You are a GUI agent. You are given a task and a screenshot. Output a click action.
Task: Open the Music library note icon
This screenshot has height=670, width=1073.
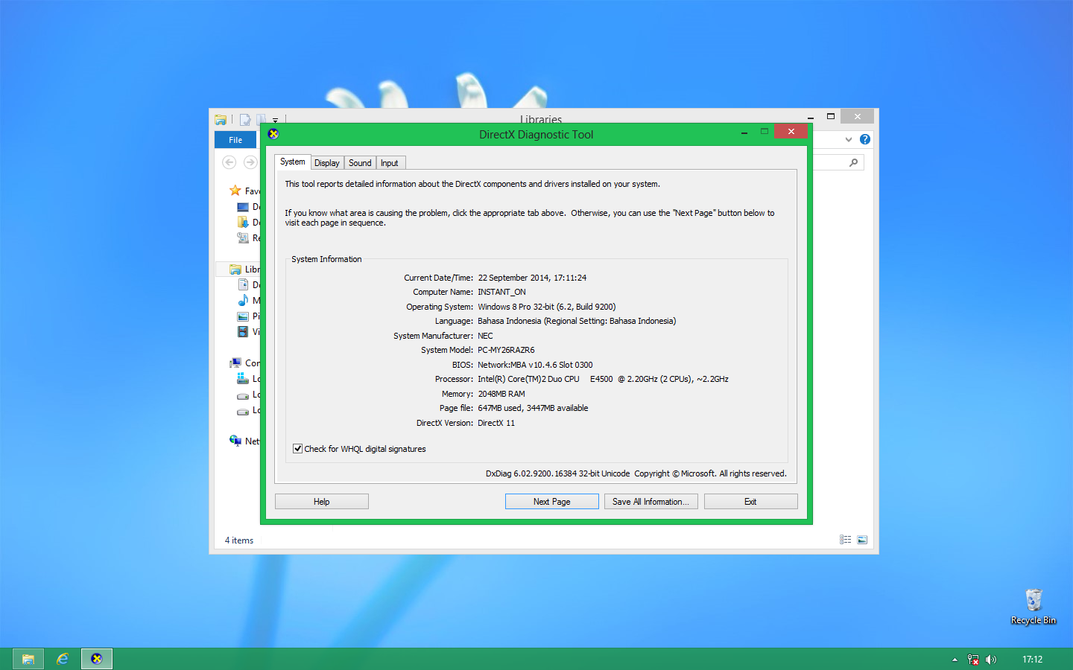(243, 300)
